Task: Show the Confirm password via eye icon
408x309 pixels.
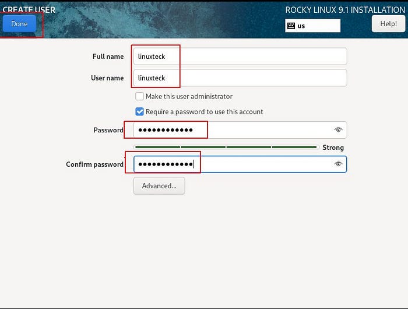Action: pyautogui.click(x=338, y=164)
